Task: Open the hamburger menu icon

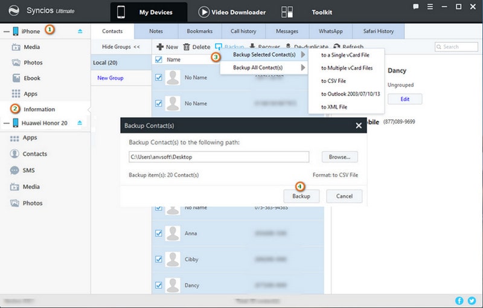Action: point(430,7)
